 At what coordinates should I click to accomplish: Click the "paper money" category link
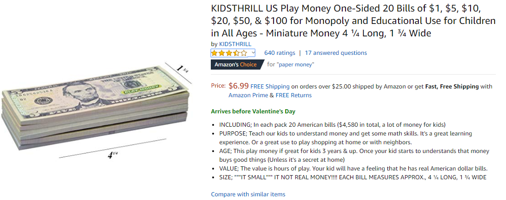(295, 65)
